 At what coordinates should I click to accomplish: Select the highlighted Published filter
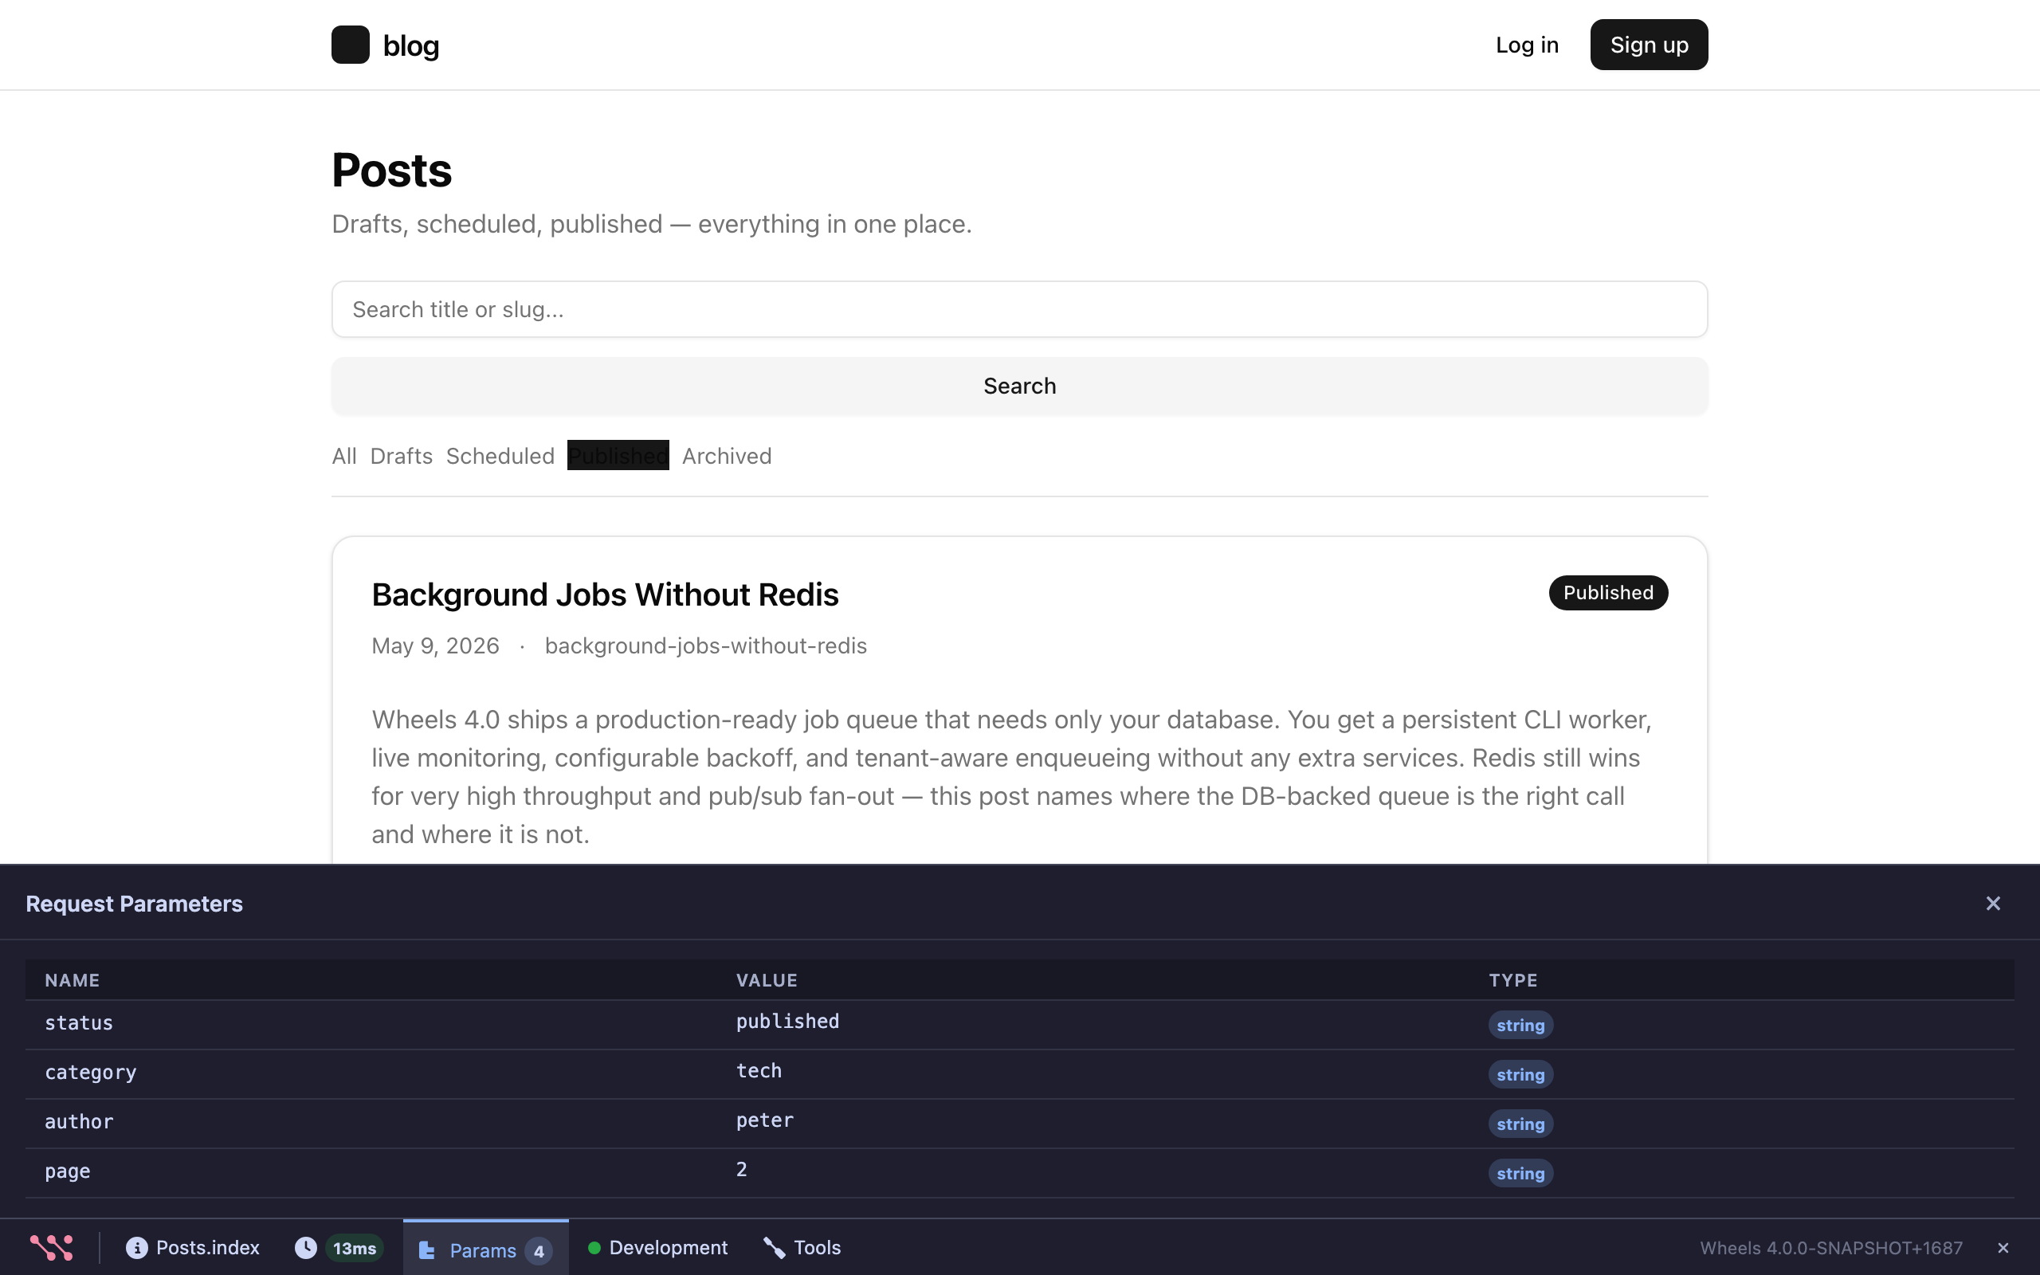(x=618, y=455)
